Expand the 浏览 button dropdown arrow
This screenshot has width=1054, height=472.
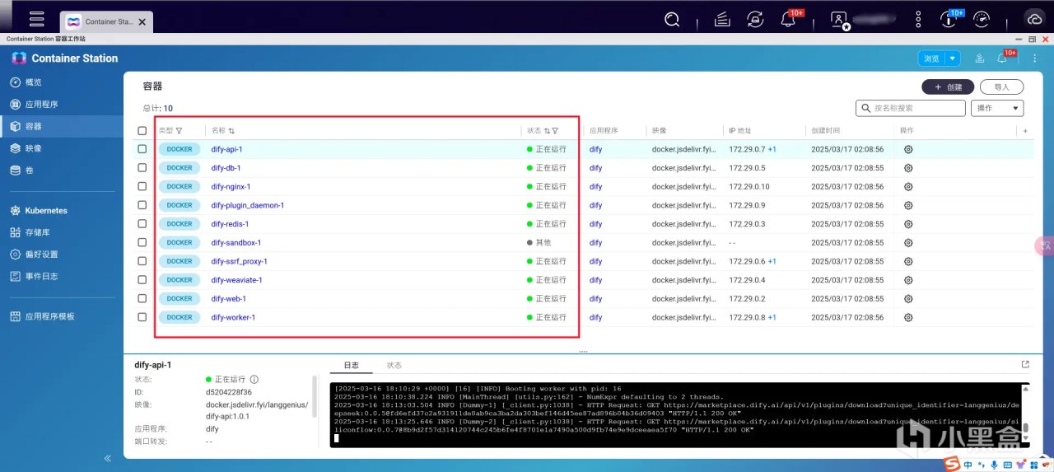tap(953, 58)
